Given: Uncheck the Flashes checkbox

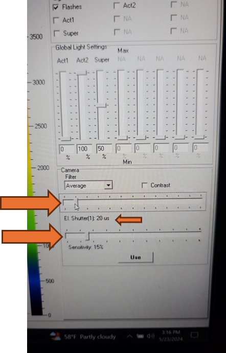Looking at the screenshot, I should coord(55,8).
